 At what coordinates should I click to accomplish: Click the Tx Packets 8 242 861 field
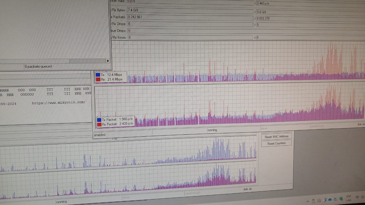click(190, 17)
